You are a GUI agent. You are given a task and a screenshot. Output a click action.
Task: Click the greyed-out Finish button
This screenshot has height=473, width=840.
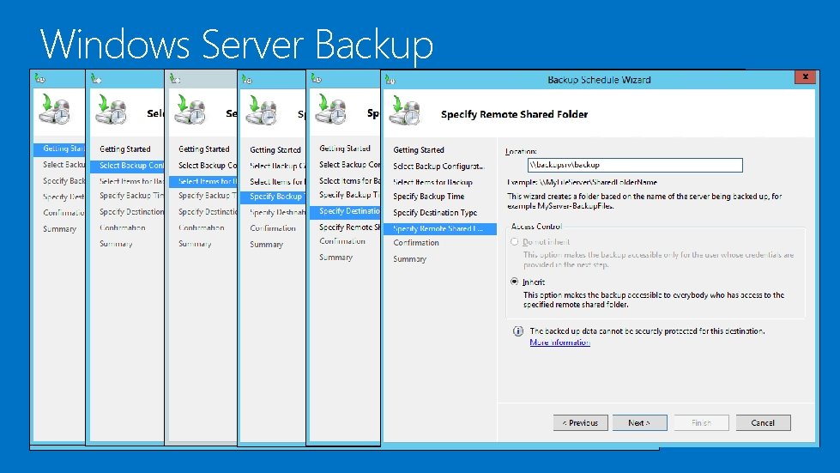pyautogui.click(x=701, y=422)
